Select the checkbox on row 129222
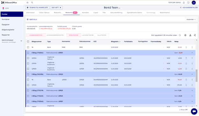199x116 pixels. pyautogui.click(x=28, y=85)
